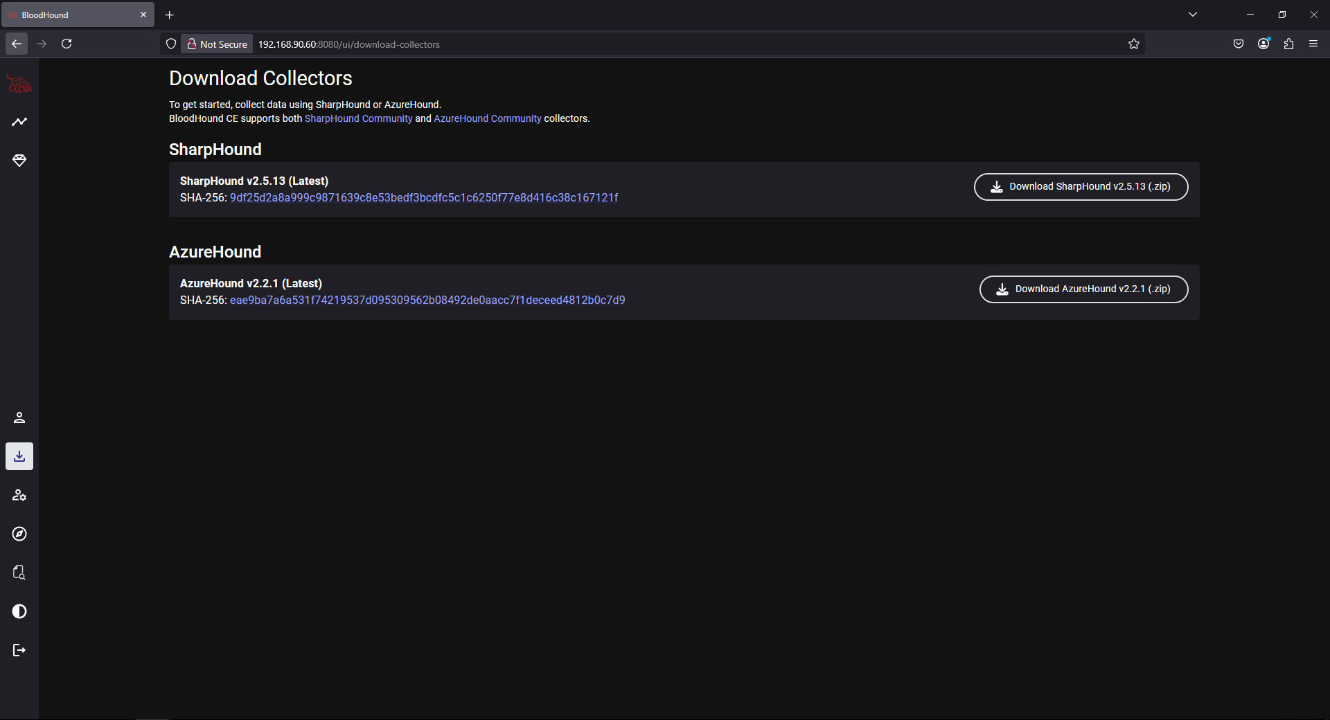Click the Not Secure lock indicator
Image resolution: width=1330 pixels, height=720 pixels.
218,44
